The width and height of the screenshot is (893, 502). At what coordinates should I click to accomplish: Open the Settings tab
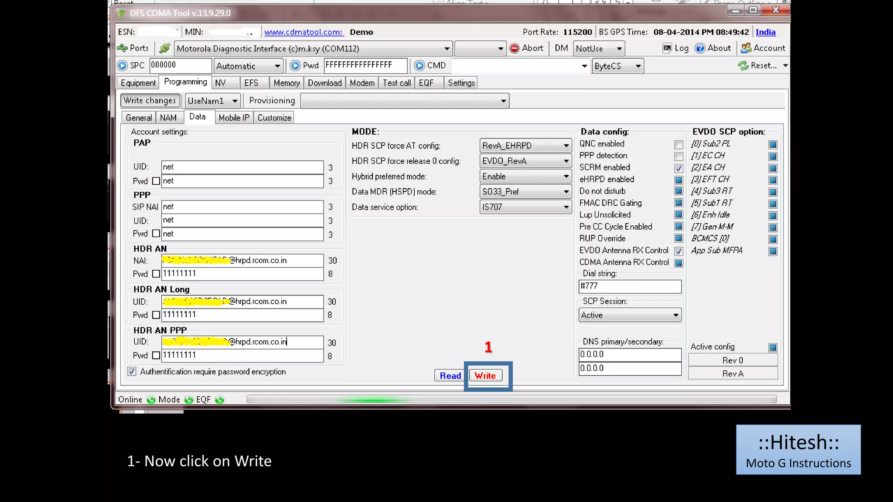461,83
